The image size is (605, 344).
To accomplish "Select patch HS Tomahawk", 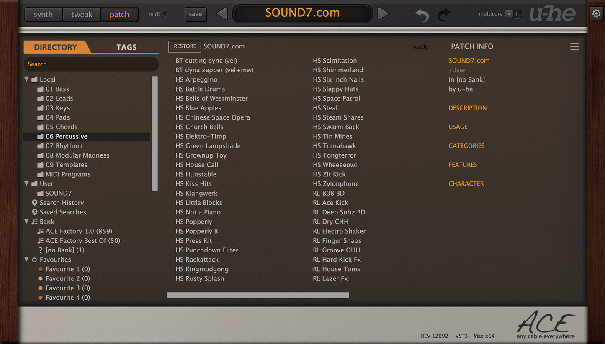I will 335,146.
